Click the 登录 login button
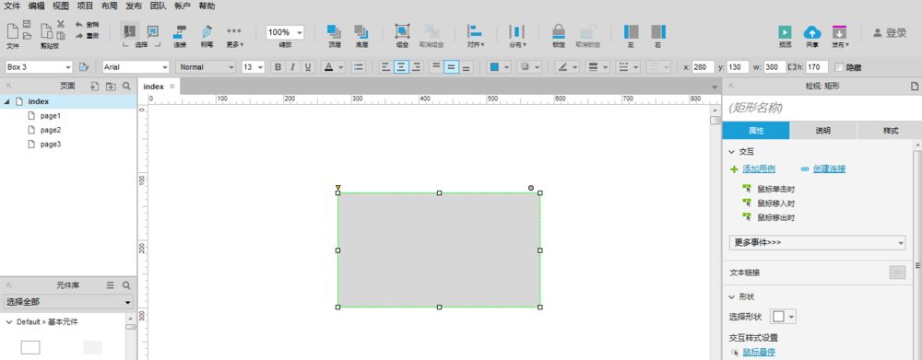This screenshot has width=922, height=360. click(890, 33)
